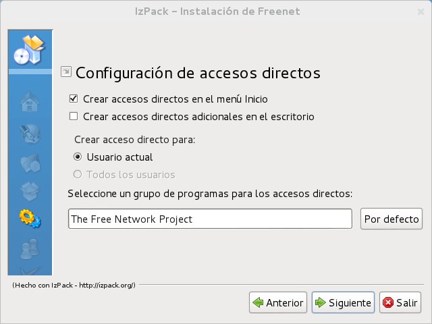Viewport: 432px width, 324px height.
Task: Click the faded globe step icon in sidebar
Action: click(x=30, y=133)
